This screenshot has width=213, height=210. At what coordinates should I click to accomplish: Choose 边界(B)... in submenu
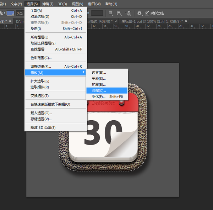coord(107,73)
